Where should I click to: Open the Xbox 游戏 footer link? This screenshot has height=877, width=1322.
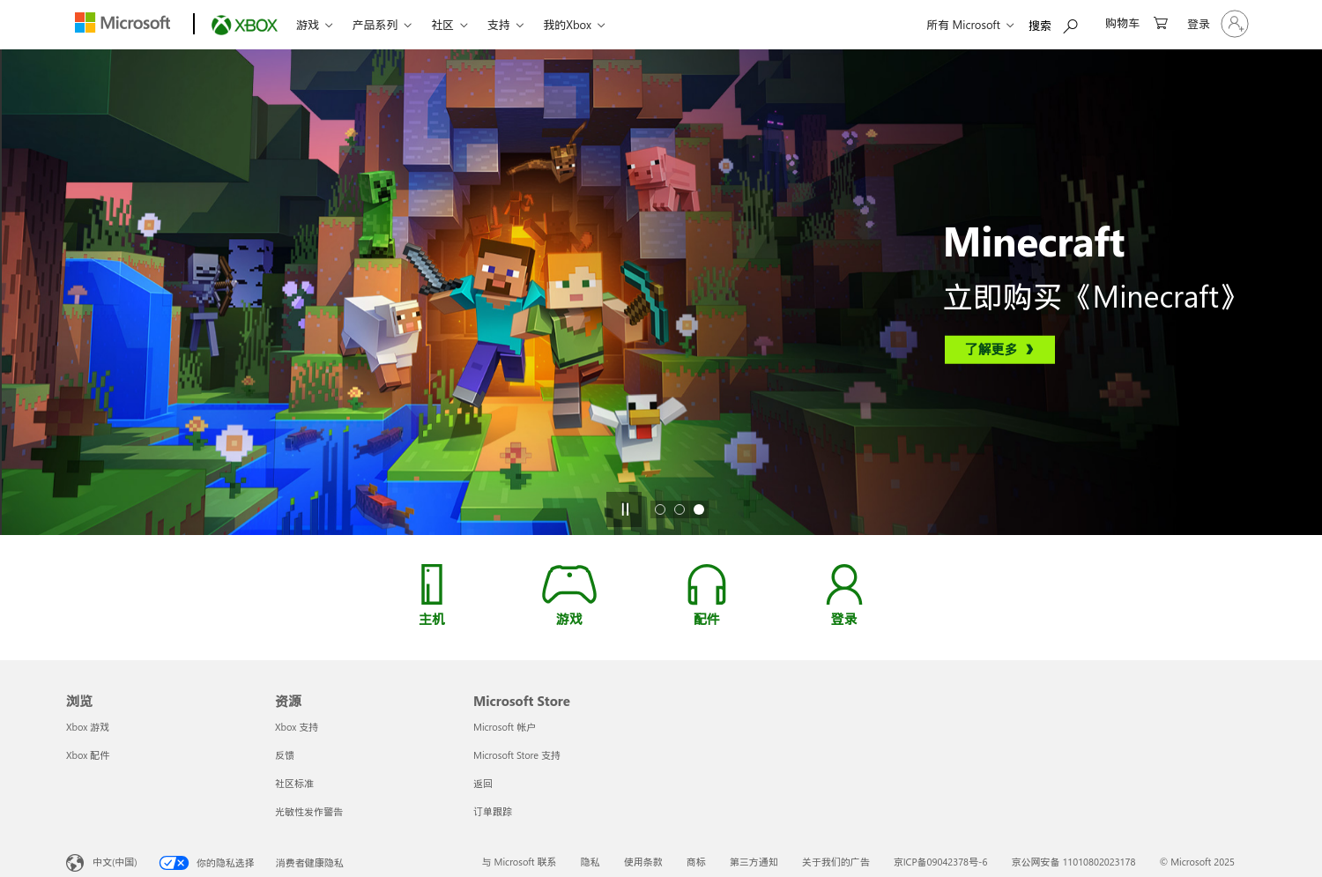(x=87, y=727)
